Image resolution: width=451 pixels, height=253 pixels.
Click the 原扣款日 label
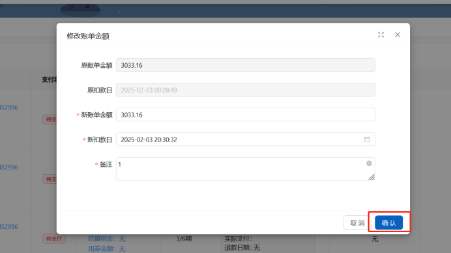(x=100, y=90)
